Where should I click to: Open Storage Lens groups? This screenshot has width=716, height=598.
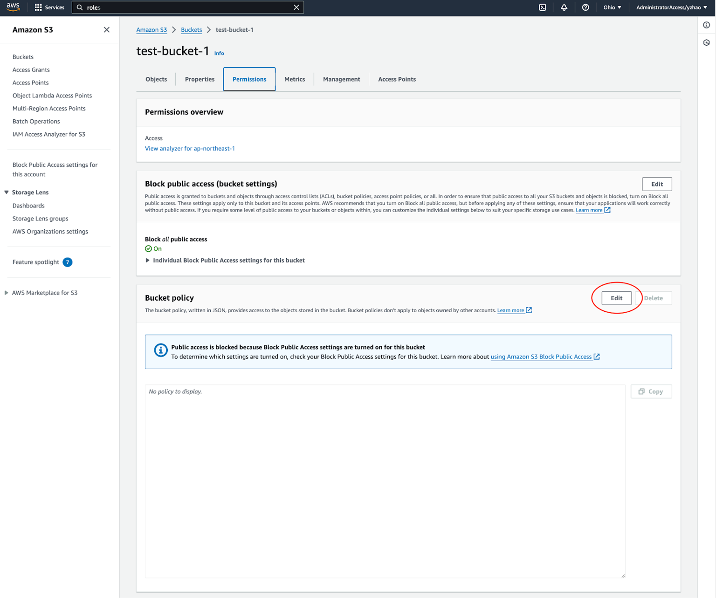(40, 219)
